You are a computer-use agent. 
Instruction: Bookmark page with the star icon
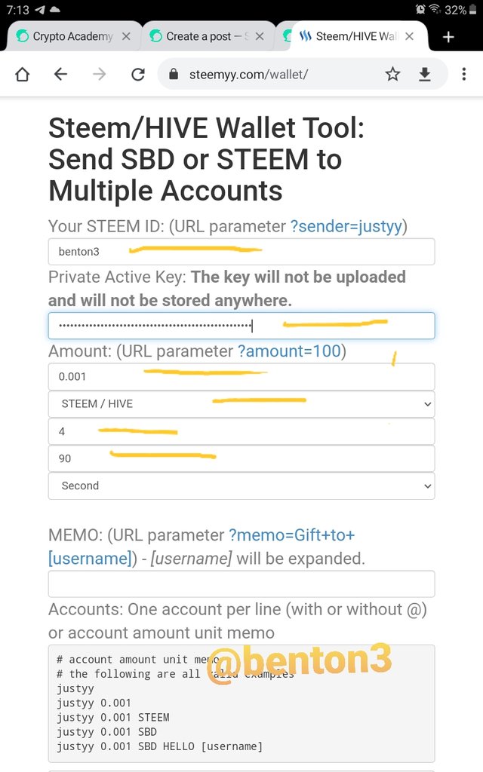pyautogui.click(x=392, y=75)
